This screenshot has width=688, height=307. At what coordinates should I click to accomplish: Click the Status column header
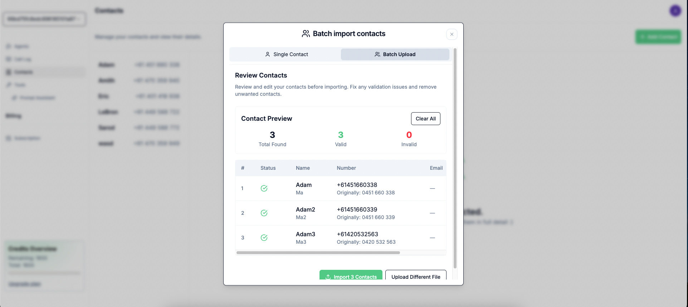tap(268, 168)
